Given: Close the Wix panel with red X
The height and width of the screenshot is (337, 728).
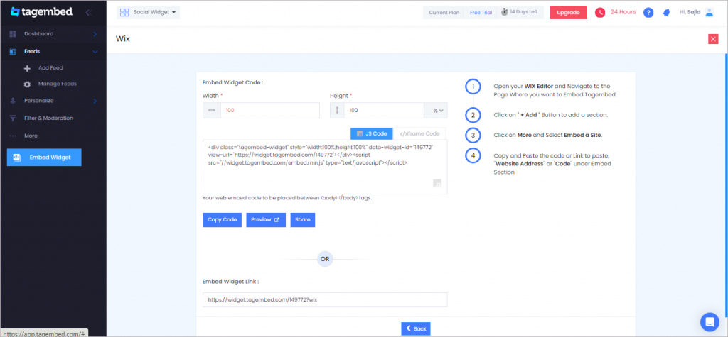Looking at the screenshot, I should point(713,39).
